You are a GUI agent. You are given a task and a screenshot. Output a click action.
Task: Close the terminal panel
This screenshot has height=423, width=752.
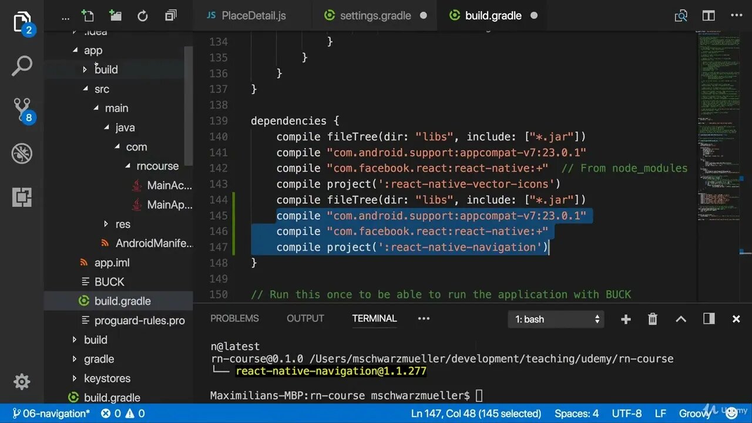736,319
